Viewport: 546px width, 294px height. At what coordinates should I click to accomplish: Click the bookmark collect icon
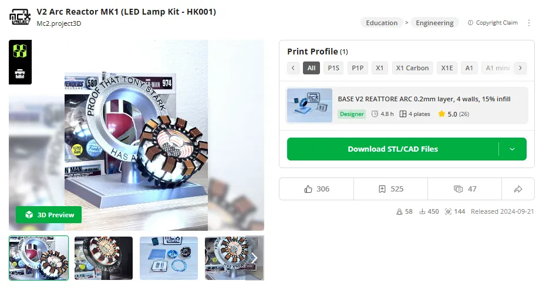[382, 189]
